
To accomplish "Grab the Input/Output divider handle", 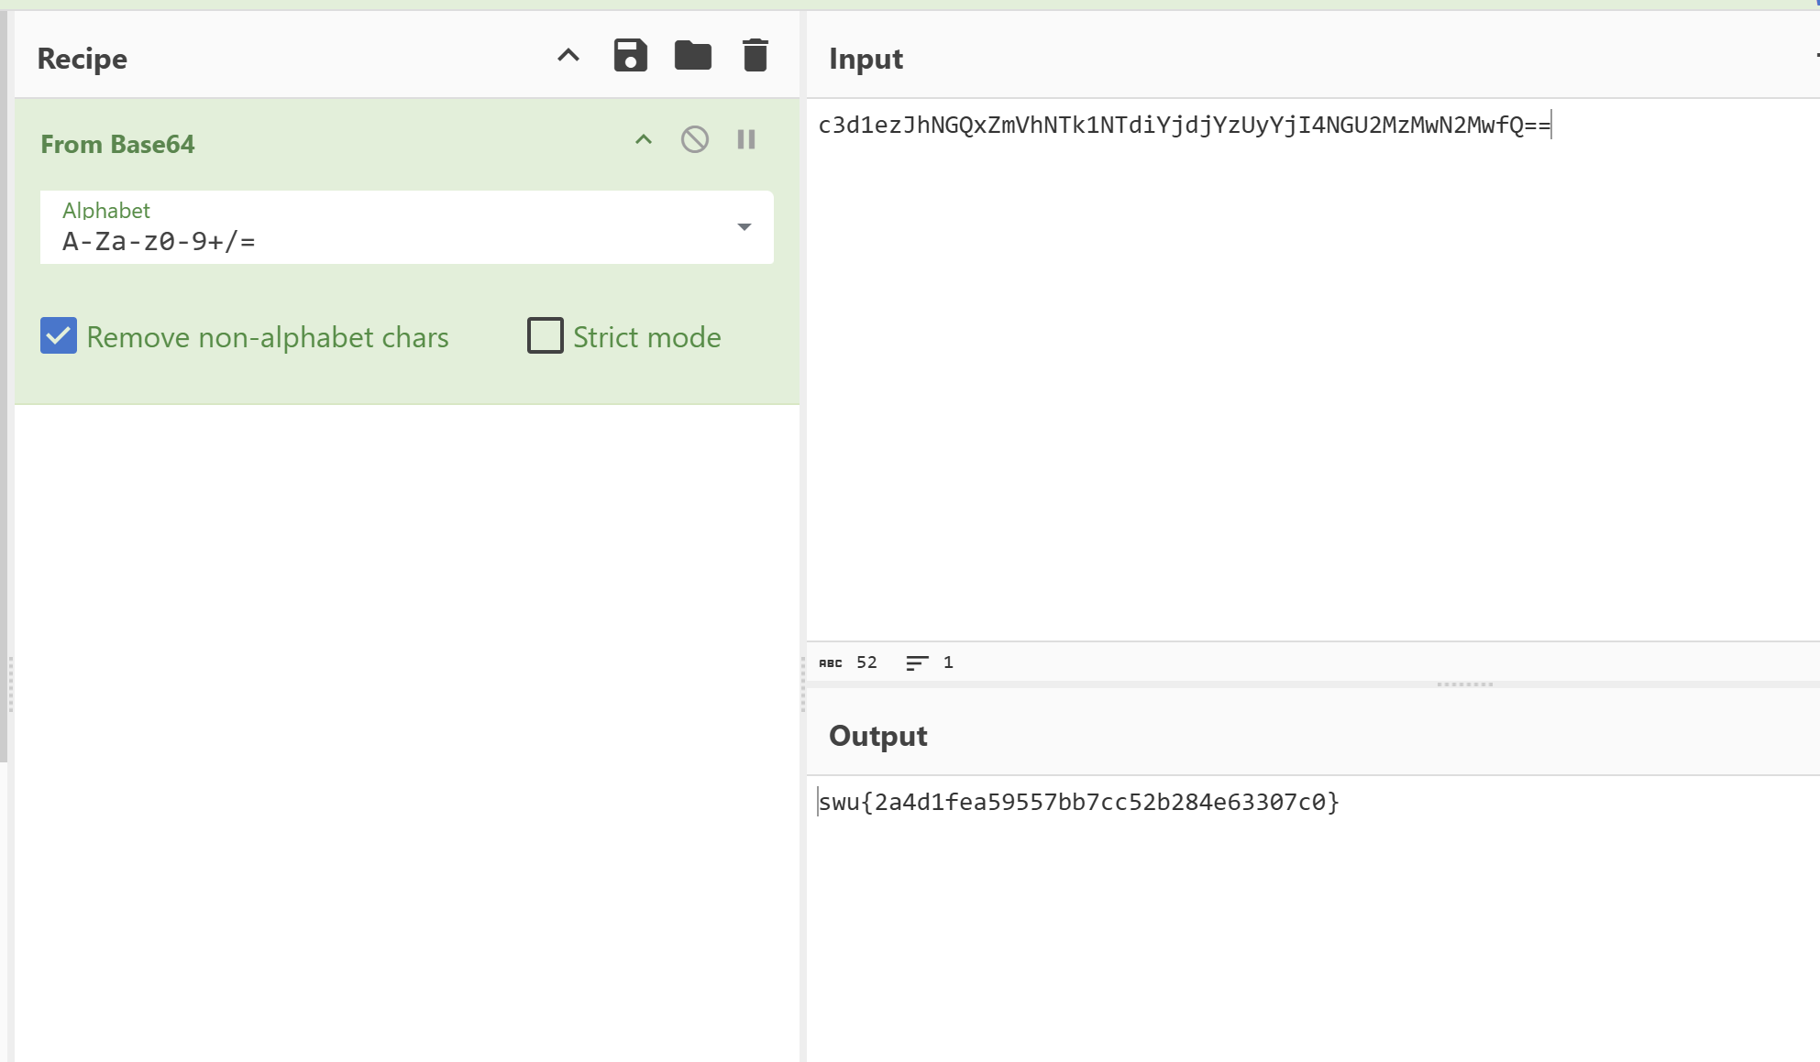I will 1464,684.
